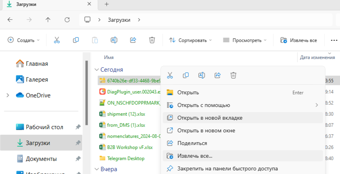This screenshot has height=174, width=340.
Task: Click the Excel icon of shipment (12).xlsx
Action: click(x=102, y=114)
